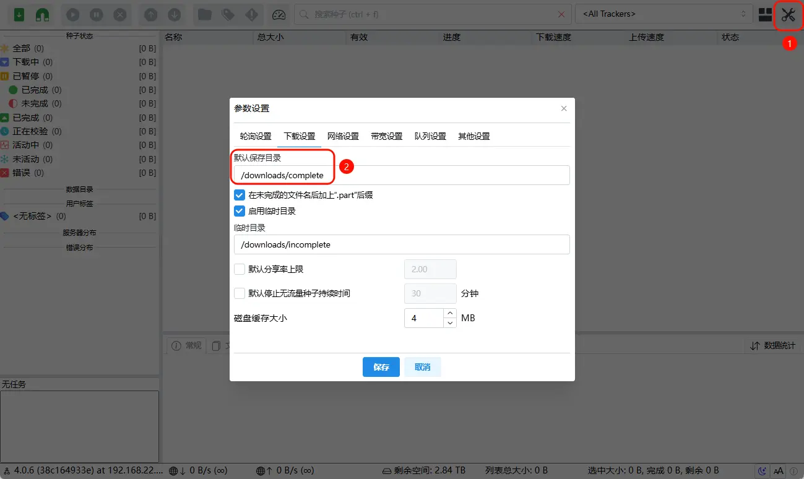Open the All Trackers dropdown

tap(664, 14)
